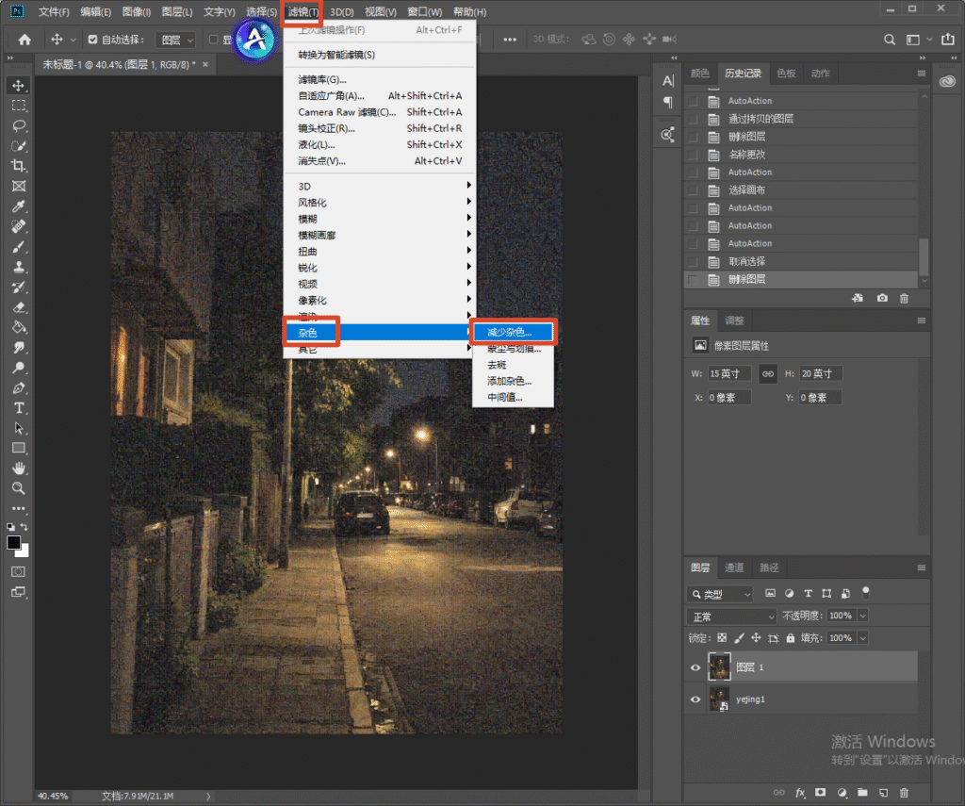Image resolution: width=965 pixels, height=806 pixels.
Task: Select the Eyedropper tool
Action: coord(19,206)
